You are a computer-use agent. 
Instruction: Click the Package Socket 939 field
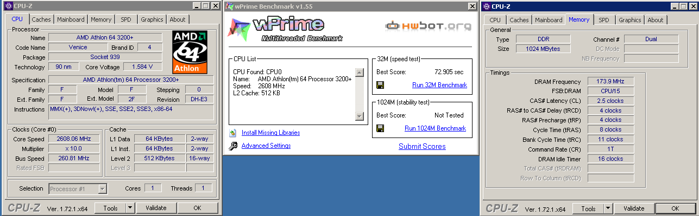105,57
